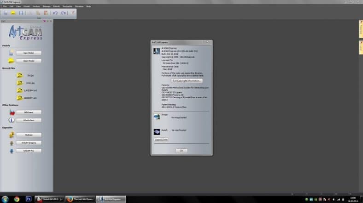Open the View menu
This screenshot has height=203, width=363.
point(18,6)
